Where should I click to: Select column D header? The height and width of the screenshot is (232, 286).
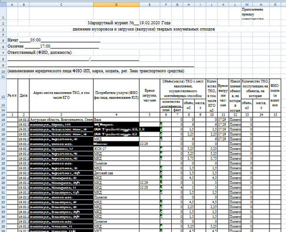116,5
